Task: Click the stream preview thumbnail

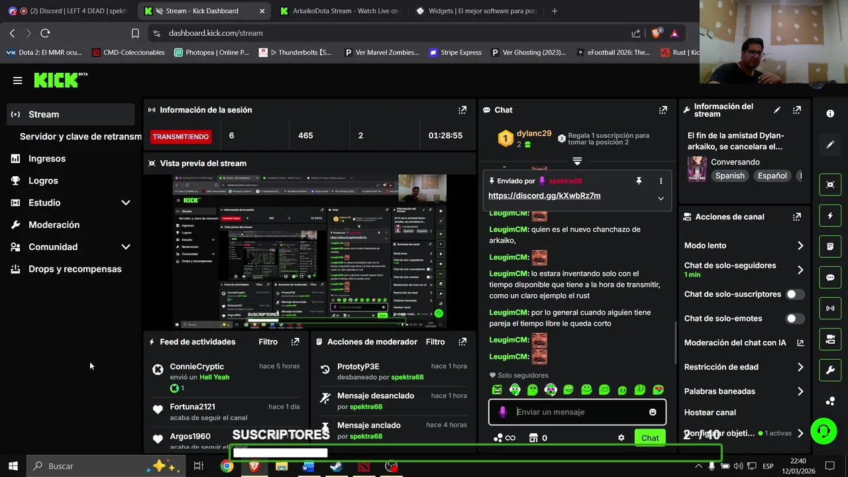Action: point(310,251)
